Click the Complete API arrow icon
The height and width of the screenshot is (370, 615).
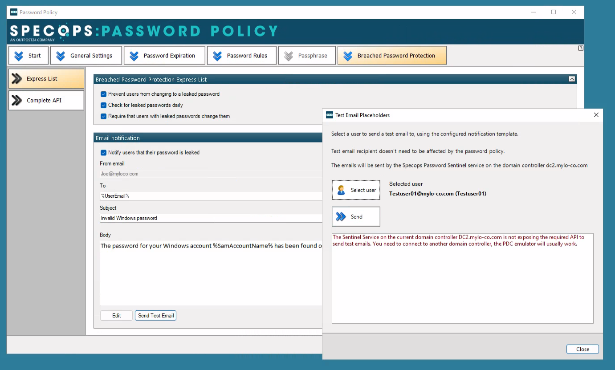(x=17, y=101)
